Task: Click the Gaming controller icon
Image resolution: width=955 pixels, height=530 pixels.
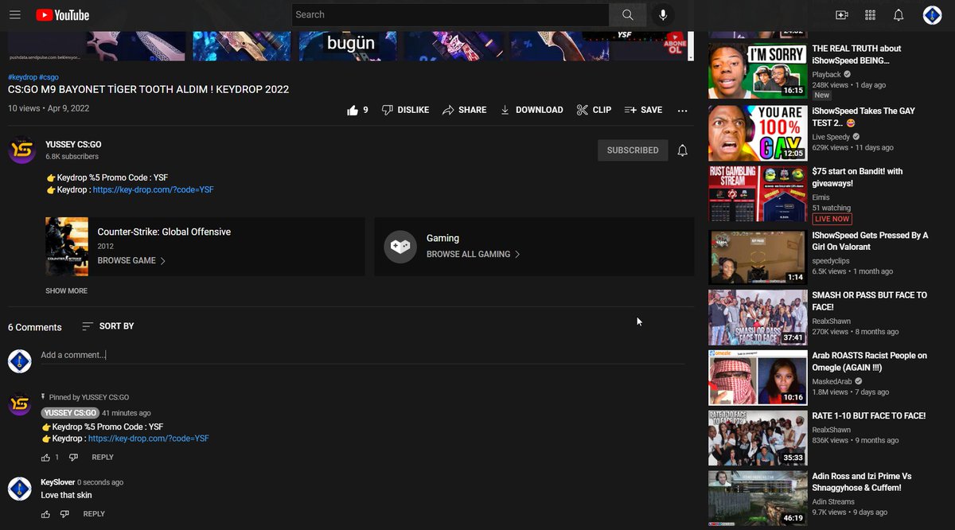Action: [x=400, y=247]
